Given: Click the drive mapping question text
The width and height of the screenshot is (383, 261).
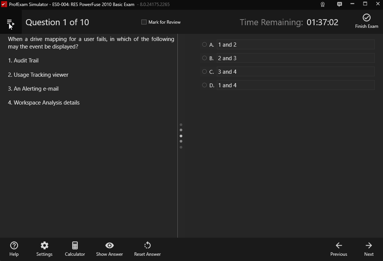Looking at the screenshot, I should point(91,43).
